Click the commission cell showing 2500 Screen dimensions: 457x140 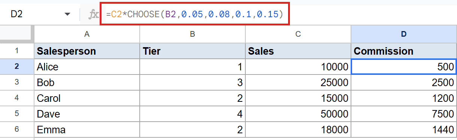pos(404,83)
